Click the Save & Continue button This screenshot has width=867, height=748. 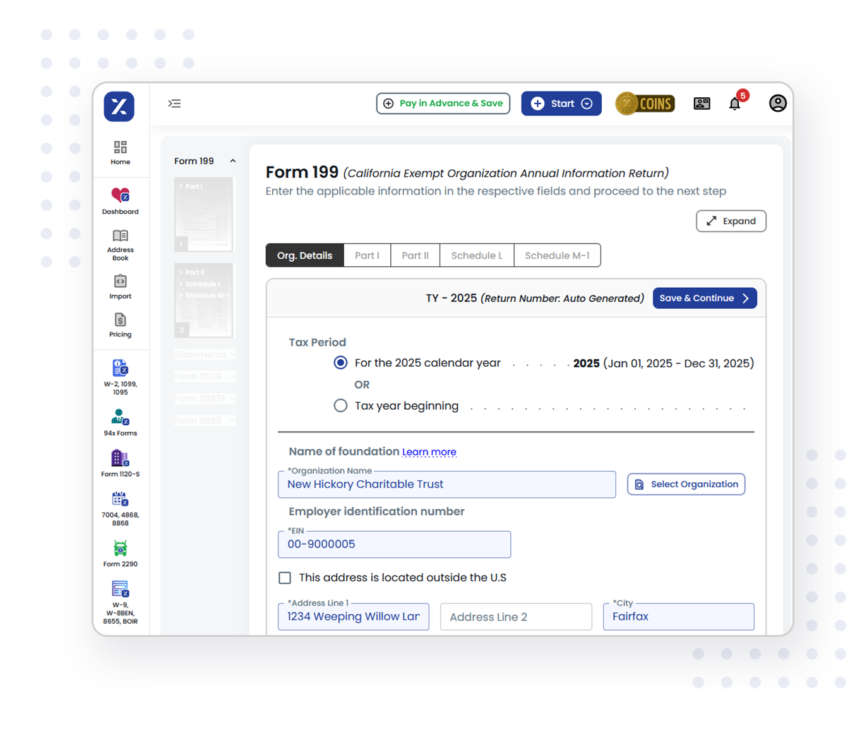704,299
